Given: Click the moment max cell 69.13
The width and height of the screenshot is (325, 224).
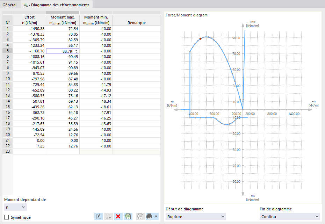Looking at the screenshot, I should coord(63,101).
